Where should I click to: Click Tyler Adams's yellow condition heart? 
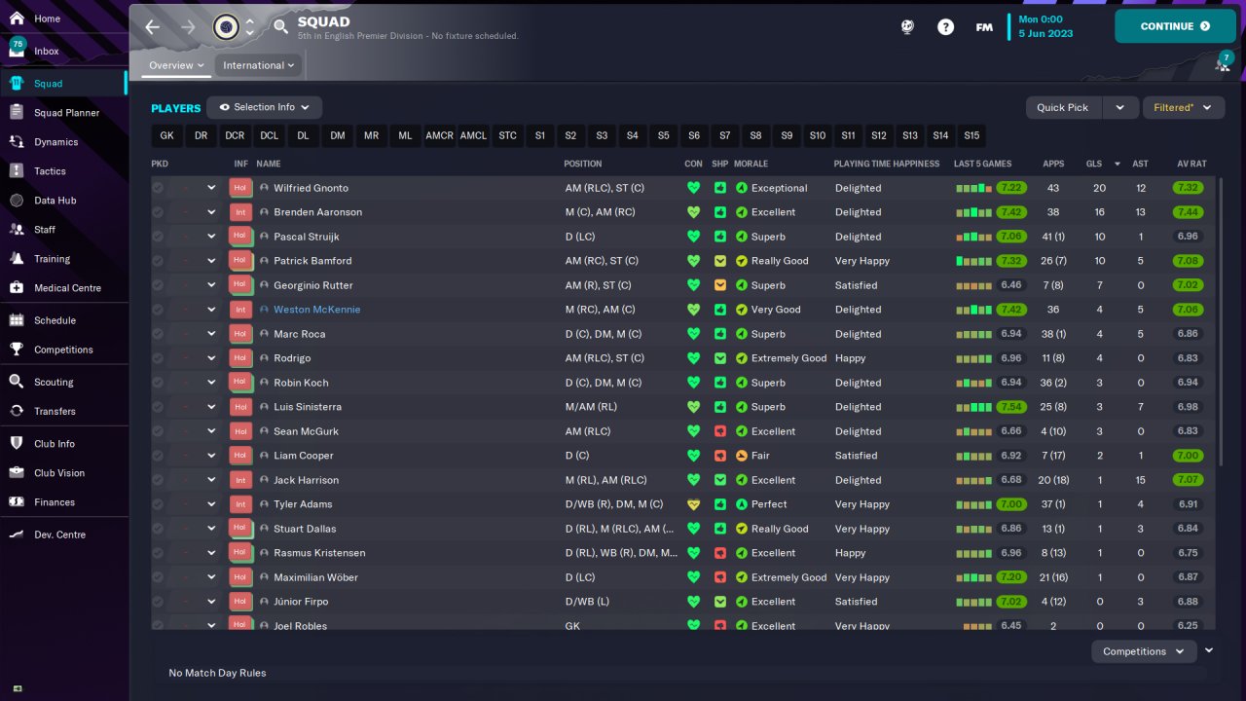tap(693, 504)
